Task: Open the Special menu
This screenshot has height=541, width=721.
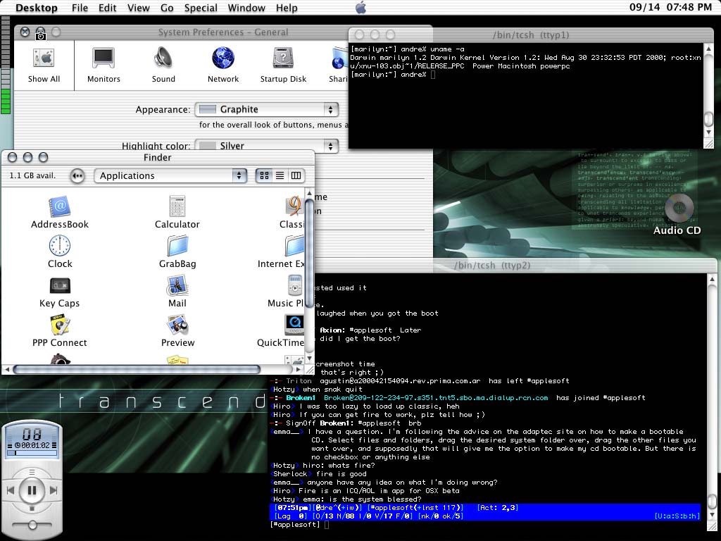Action: 201,8
